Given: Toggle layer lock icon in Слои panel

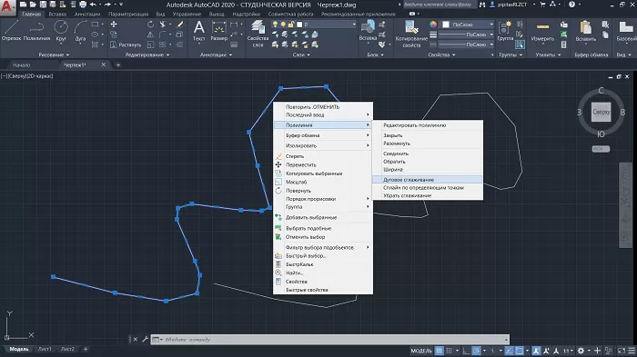Looking at the screenshot, I should tap(291, 25).
